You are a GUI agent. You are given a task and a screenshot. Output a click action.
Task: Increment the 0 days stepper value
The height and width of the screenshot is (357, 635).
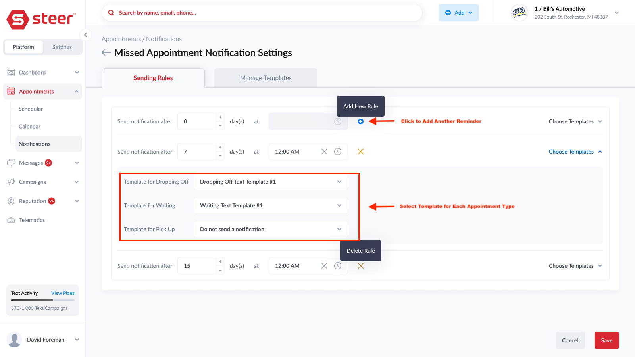220,118
